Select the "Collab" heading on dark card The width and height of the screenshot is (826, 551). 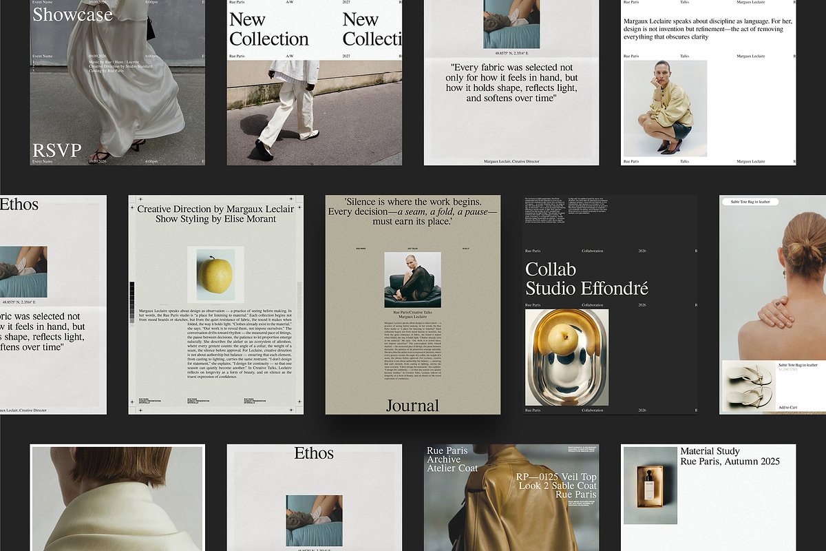tap(551, 269)
